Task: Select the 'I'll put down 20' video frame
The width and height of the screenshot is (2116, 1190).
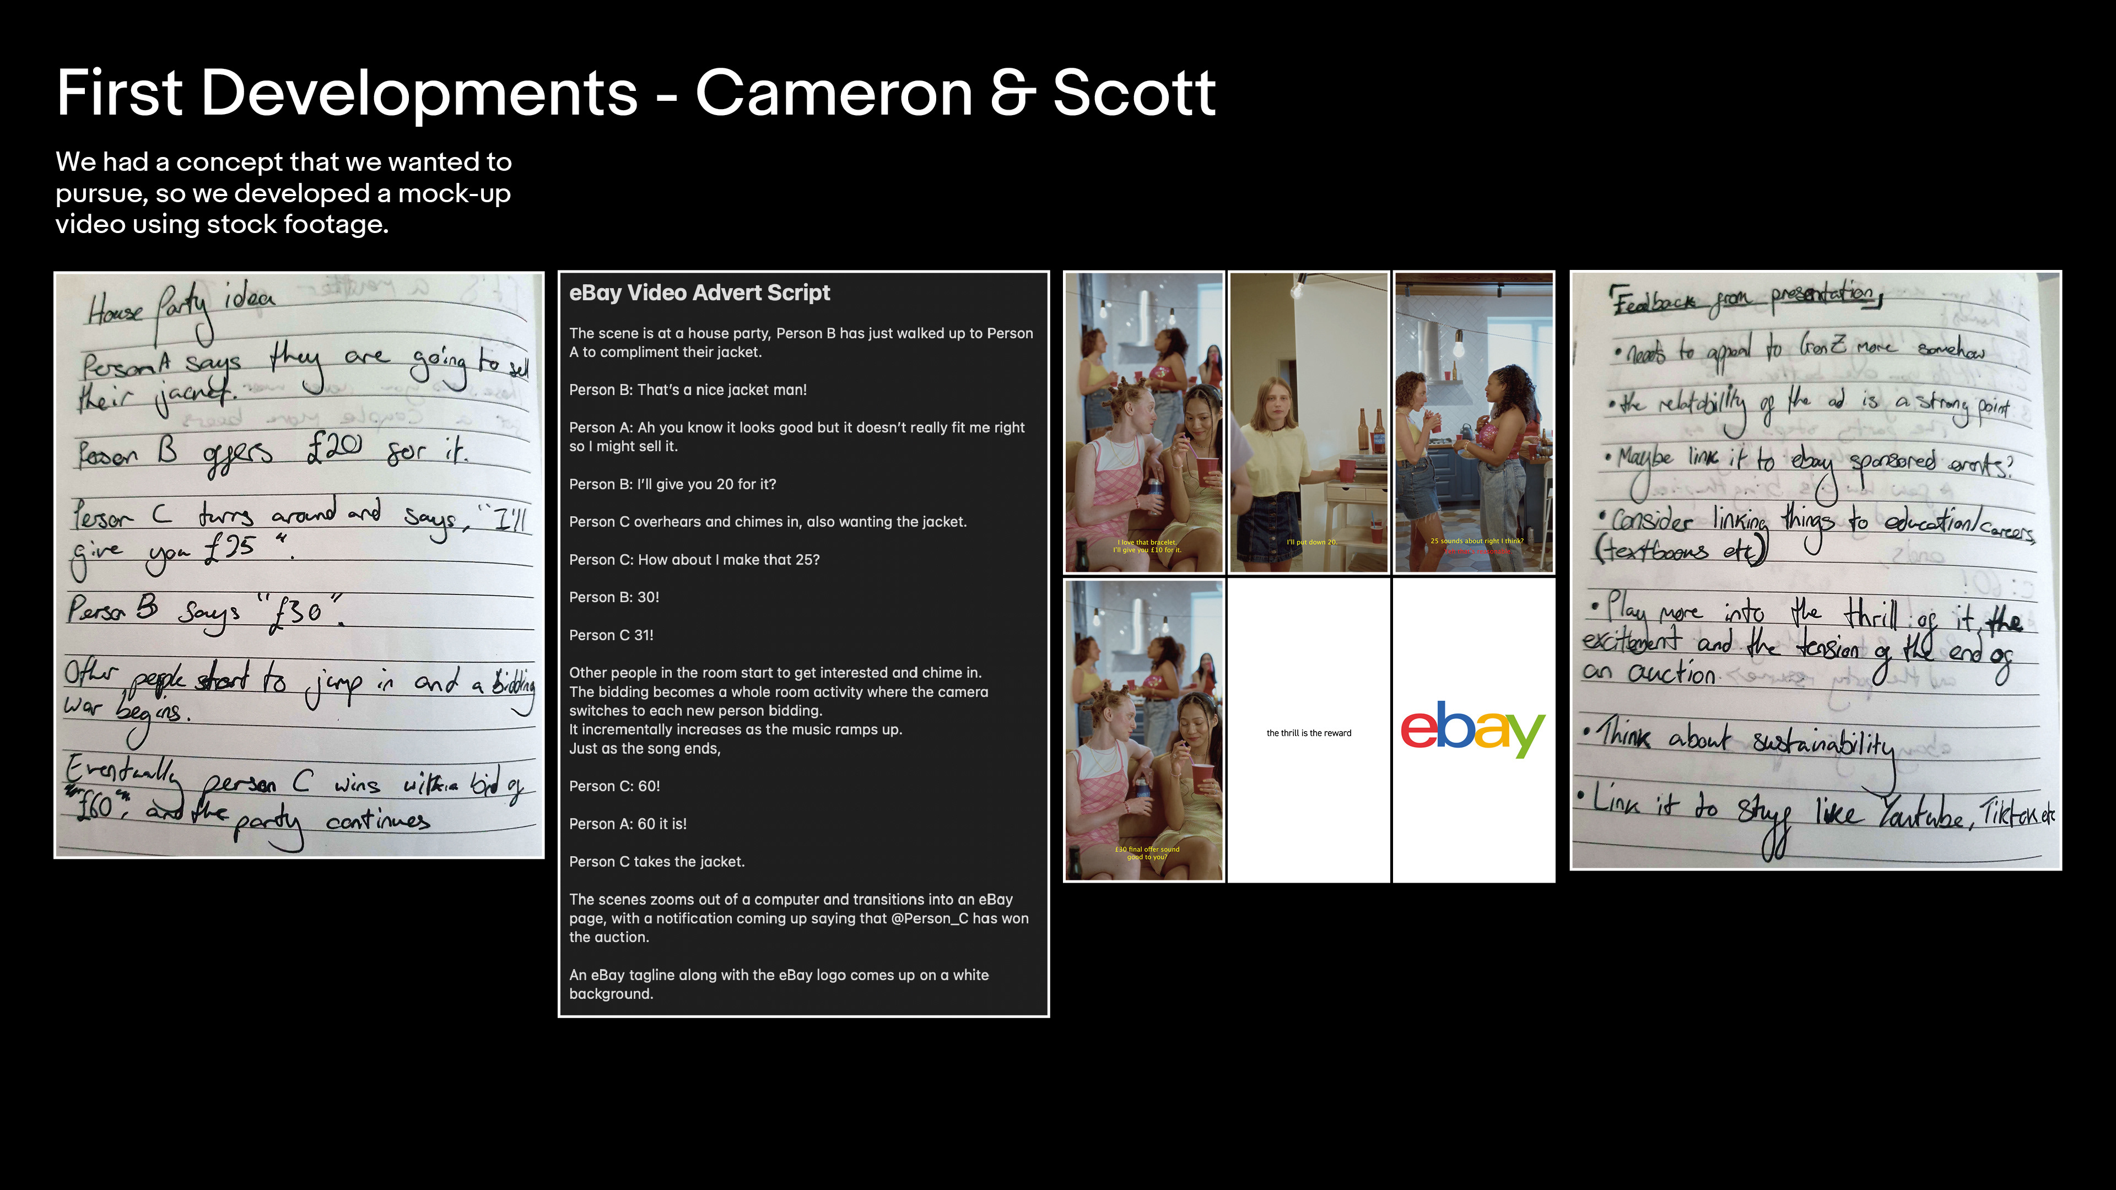Action: pyautogui.click(x=1309, y=423)
